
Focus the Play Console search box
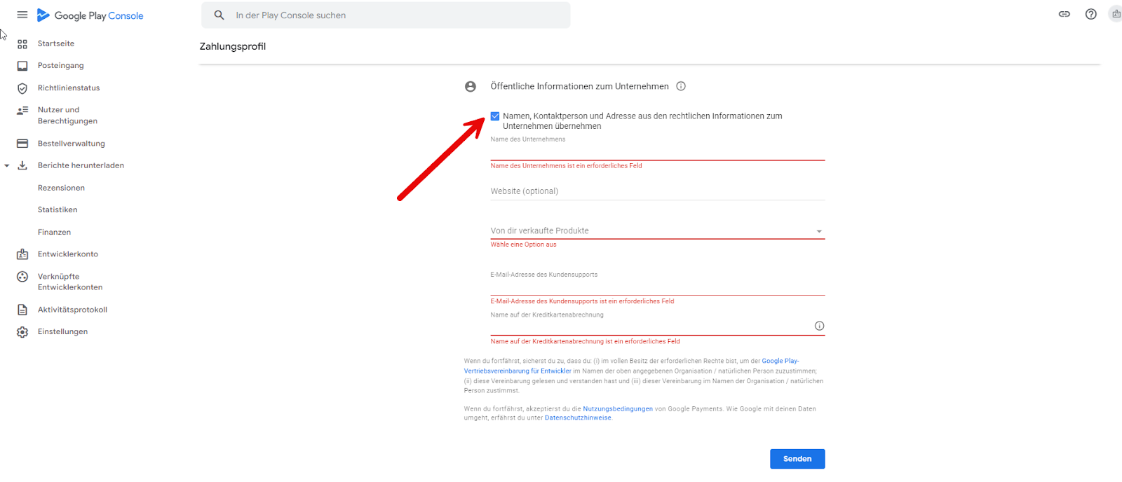[386, 15]
